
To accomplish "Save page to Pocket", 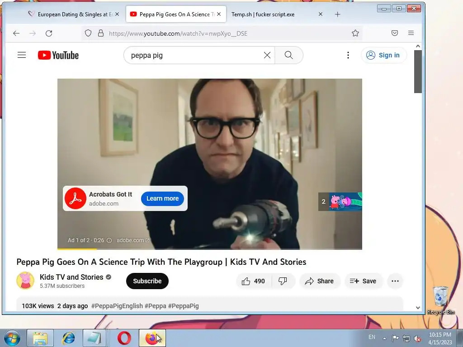I will click(394, 33).
